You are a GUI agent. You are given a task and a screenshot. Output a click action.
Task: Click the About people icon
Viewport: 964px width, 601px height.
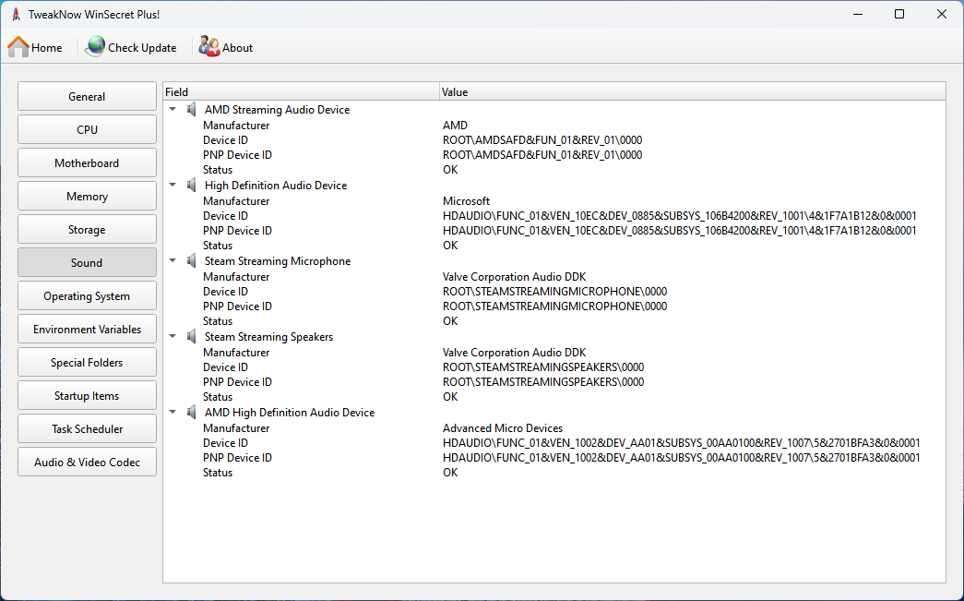coord(209,47)
